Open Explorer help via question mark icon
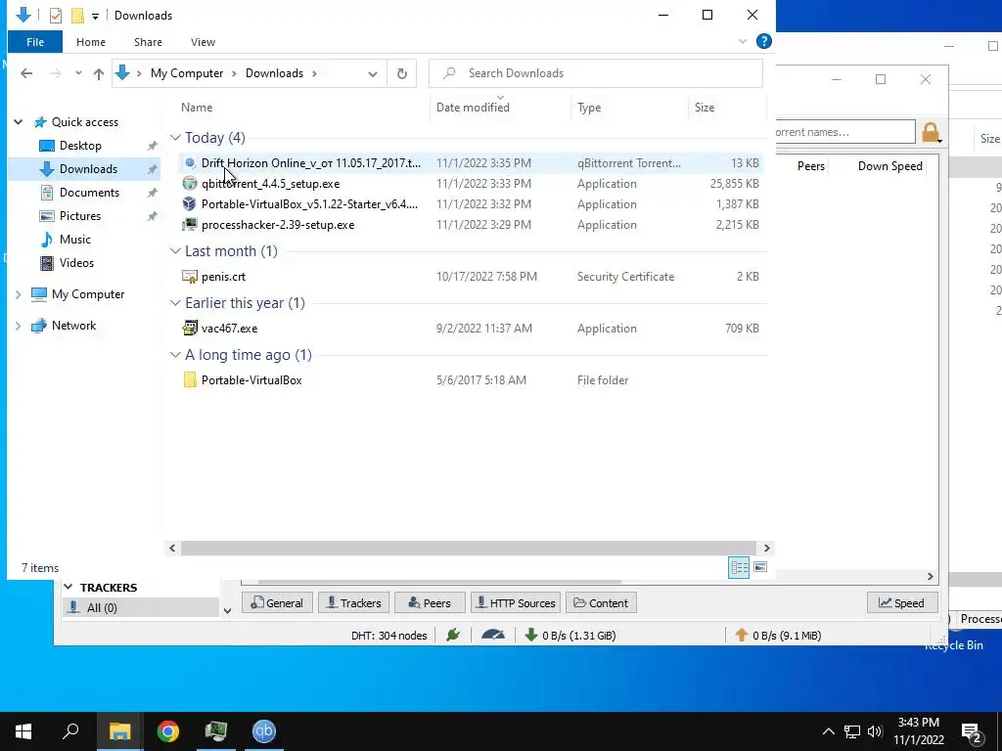The height and width of the screenshot is (751, 1002). 763,41
